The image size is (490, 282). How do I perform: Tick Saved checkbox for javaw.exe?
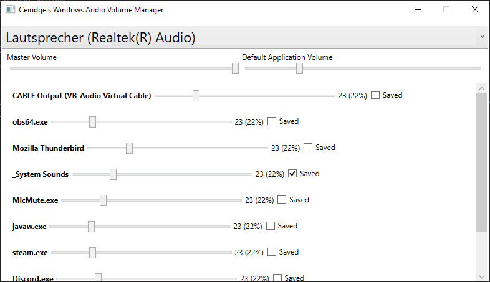pos(271,226)
